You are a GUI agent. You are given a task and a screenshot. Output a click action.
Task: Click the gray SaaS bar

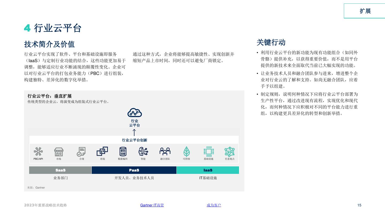pyautogui.click(x=60, y=170)
